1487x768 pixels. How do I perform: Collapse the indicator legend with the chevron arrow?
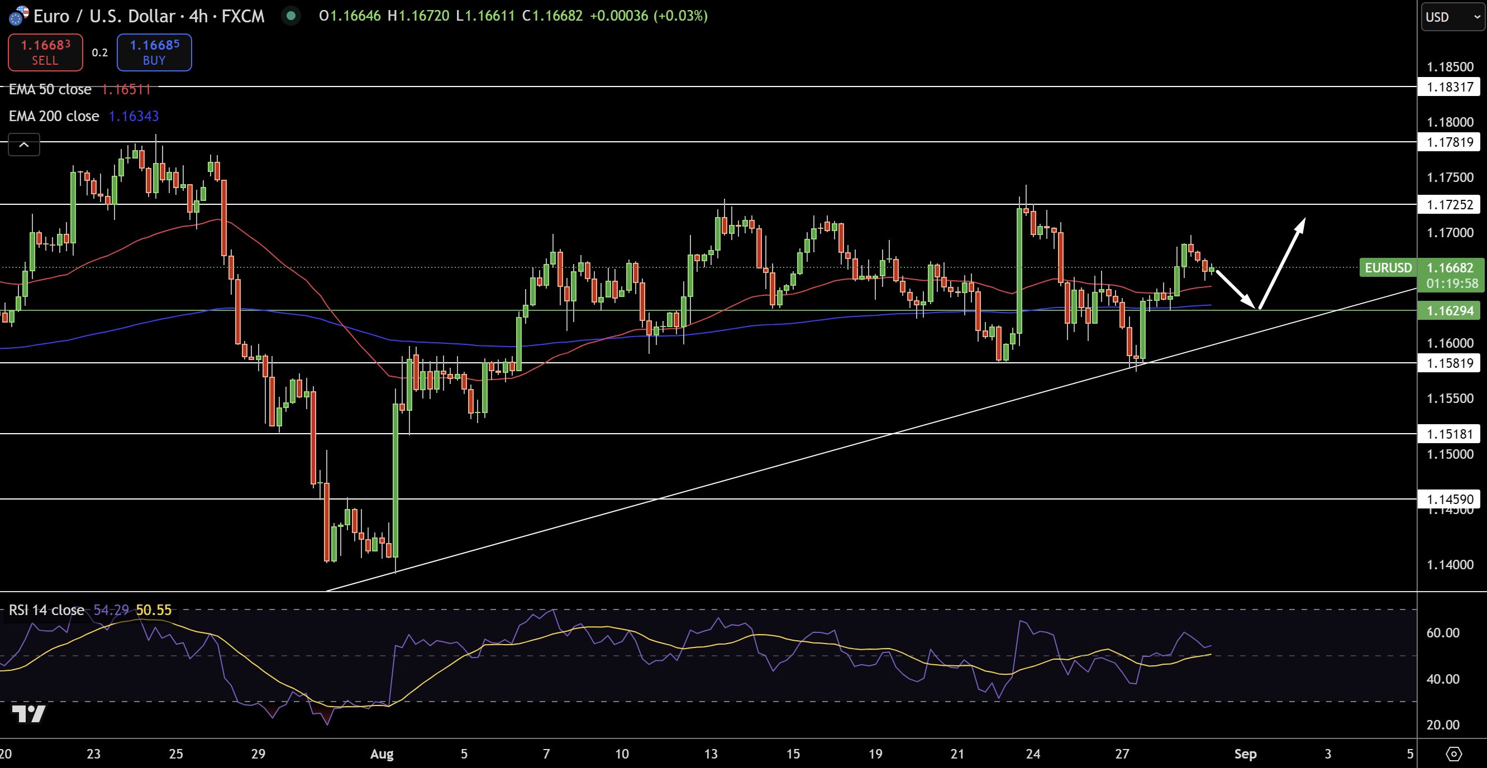tap(23, 145)
